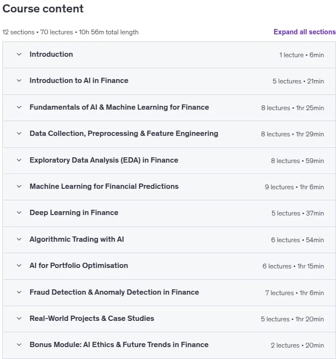Screen dimensions: 336x359
Task: Click the Bonus Module chevron icon
Action: click(19, 345)
